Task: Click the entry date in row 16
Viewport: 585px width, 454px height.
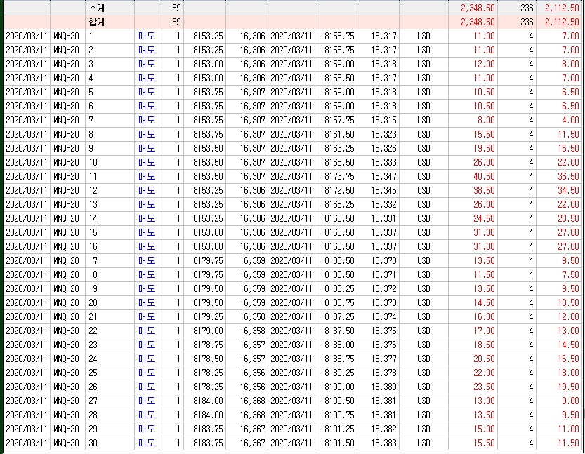Action: coord(27,246)
